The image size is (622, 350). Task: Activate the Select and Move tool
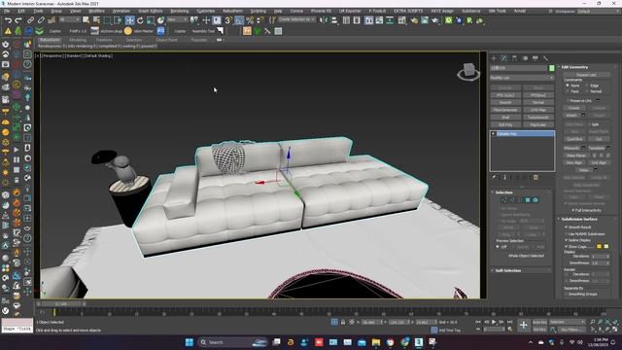click(x=129, y=20)
